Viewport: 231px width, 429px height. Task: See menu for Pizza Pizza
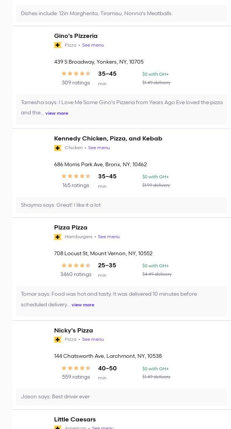(109, 237)
